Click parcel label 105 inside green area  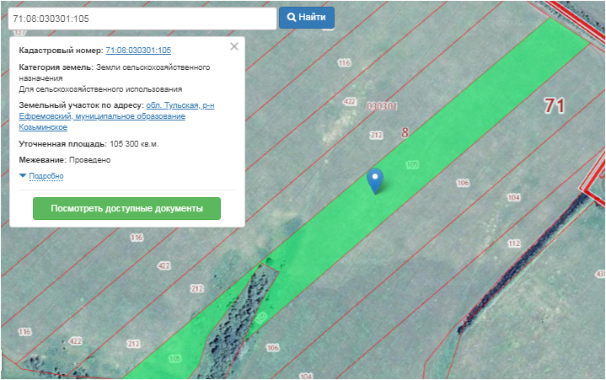pos(411,164)
